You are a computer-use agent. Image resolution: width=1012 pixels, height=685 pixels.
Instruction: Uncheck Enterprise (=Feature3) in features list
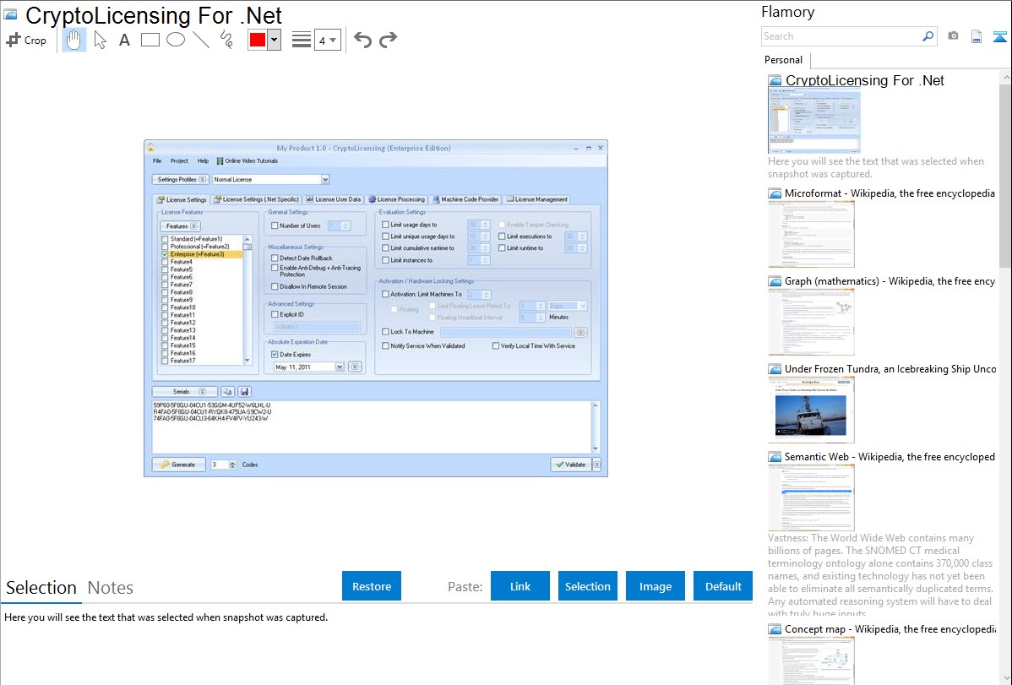pos(165,254)
